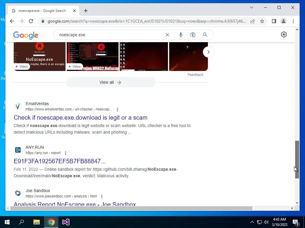
Task: Open more options for ANY.RUN result
Action: (x=66, y=153)
